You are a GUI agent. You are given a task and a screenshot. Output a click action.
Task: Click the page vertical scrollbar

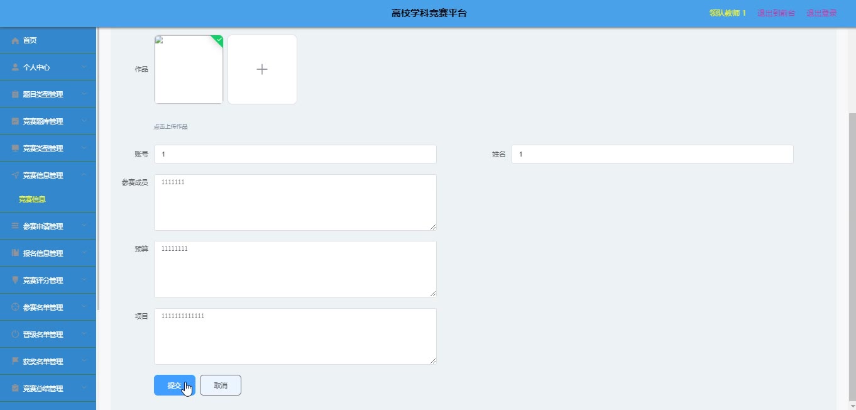point(852,257)
